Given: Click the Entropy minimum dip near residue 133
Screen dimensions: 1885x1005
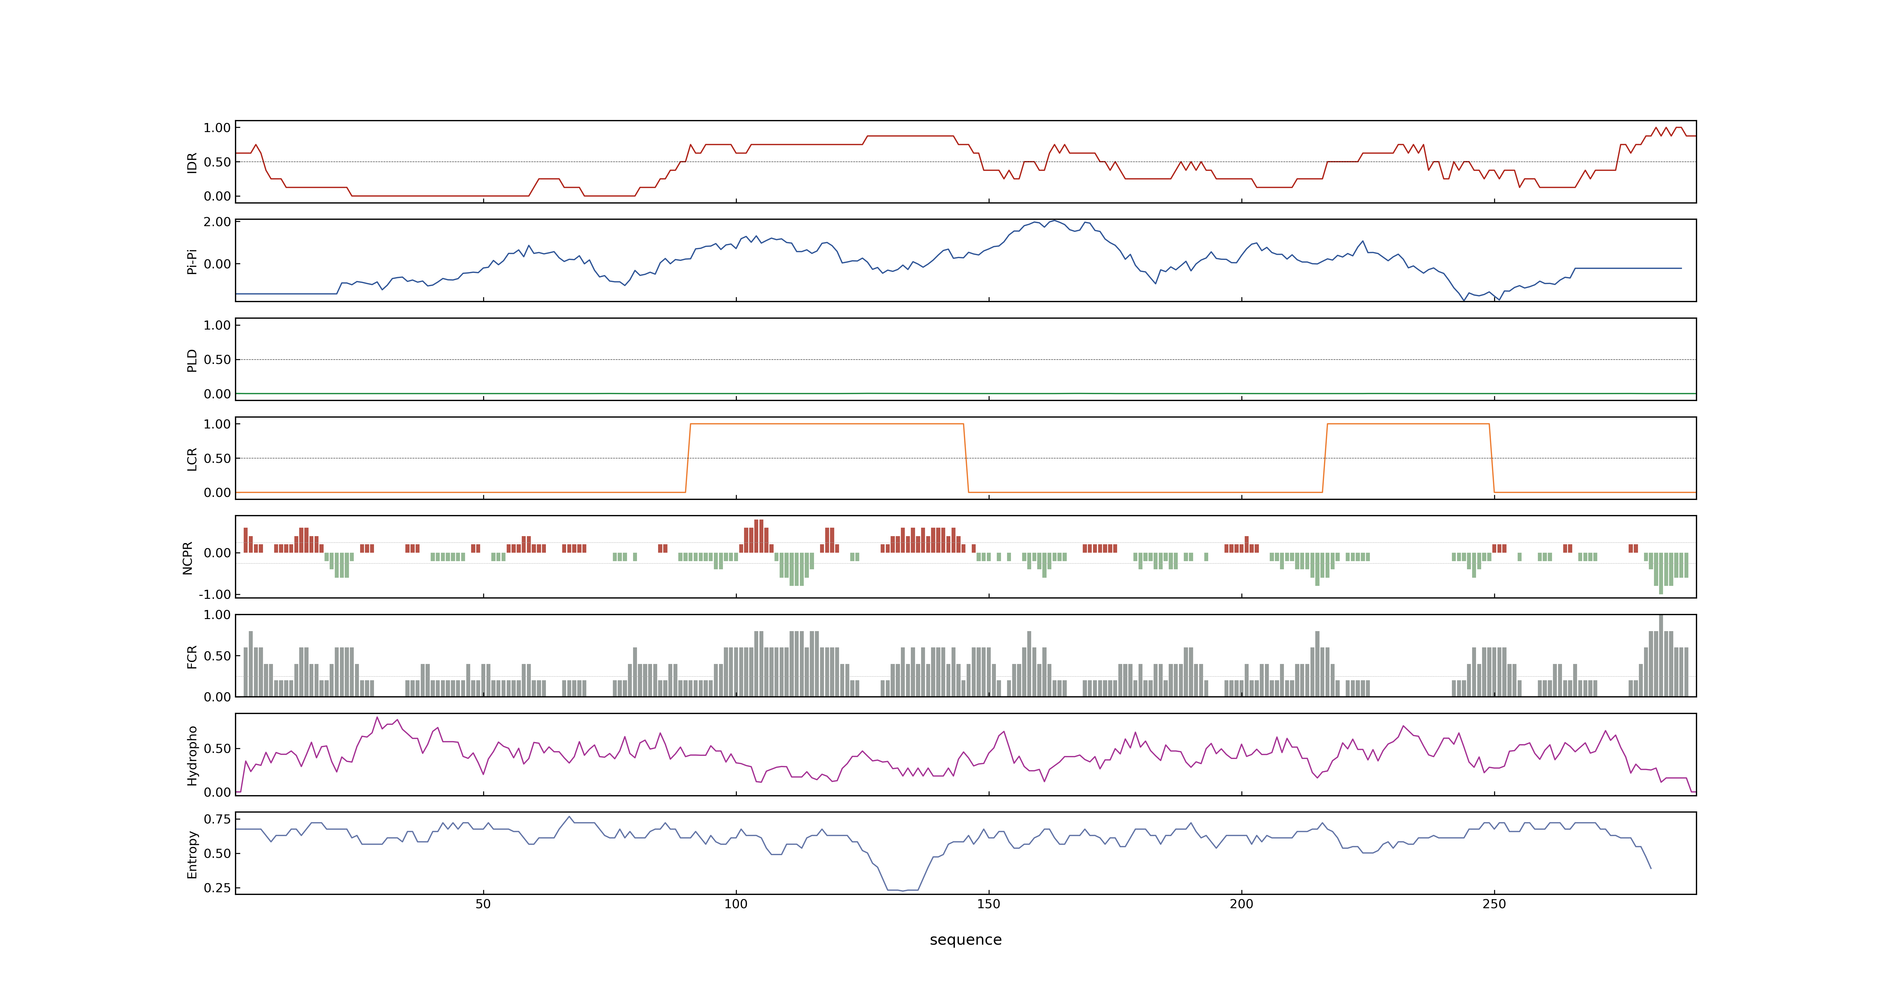Looking at the screenshot, I should (x=903, y=890).
